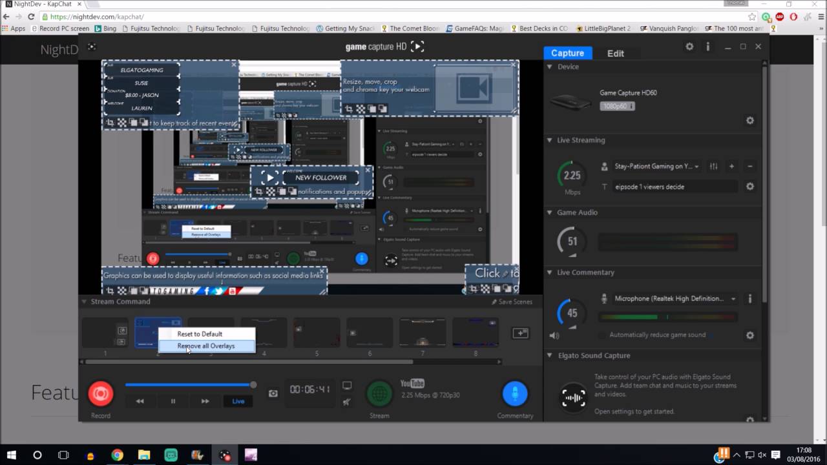Start streaming with the green Stream globe
827x465 pixels.
(x=379, y=393)
